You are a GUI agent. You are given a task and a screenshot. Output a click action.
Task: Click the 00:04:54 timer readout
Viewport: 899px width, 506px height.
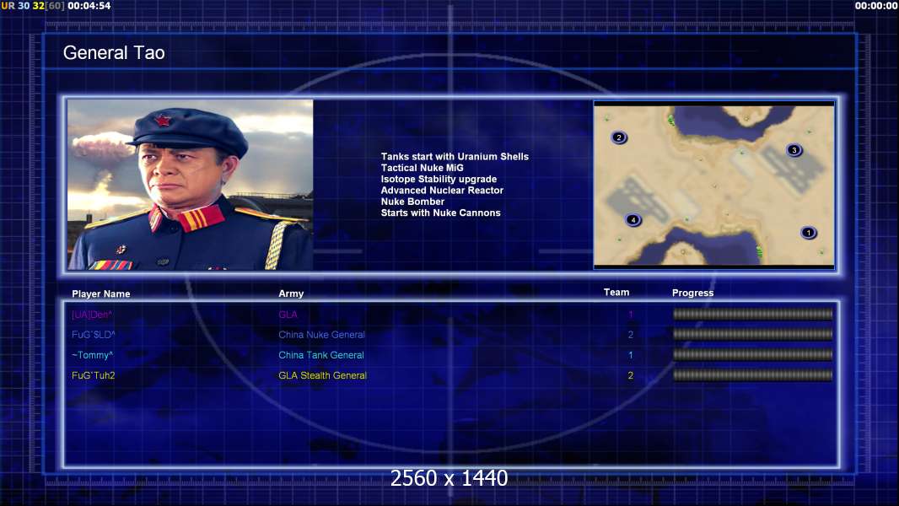(x=89, y=6)
